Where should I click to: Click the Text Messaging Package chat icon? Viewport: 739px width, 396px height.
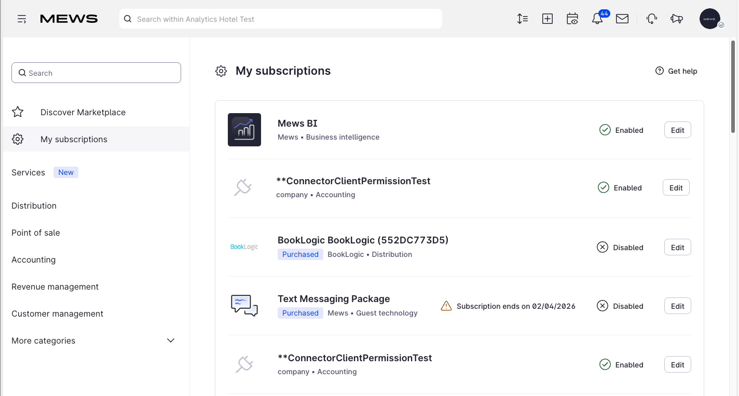[x=244, y=305]
